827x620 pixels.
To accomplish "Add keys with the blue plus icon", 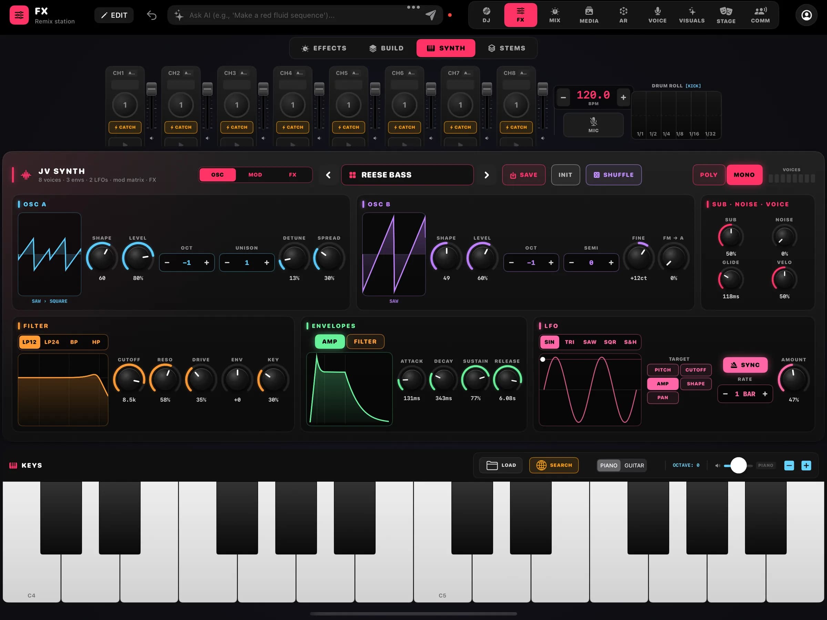I will coord(806,465).
